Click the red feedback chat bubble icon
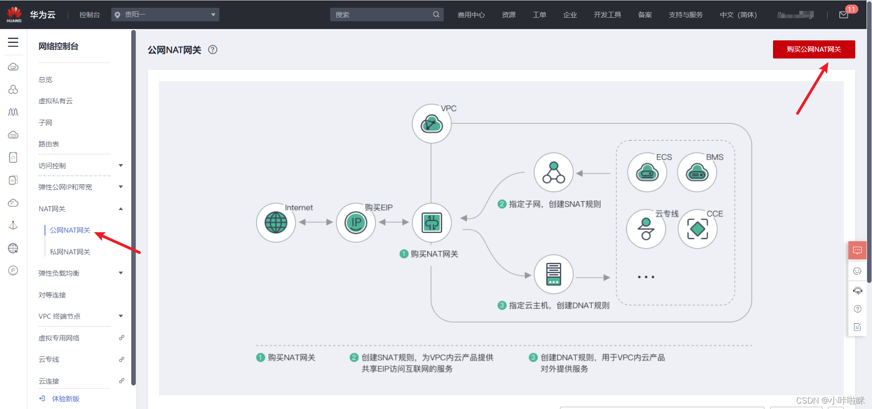Screen dimensions: 872x409 coord(857,250)
